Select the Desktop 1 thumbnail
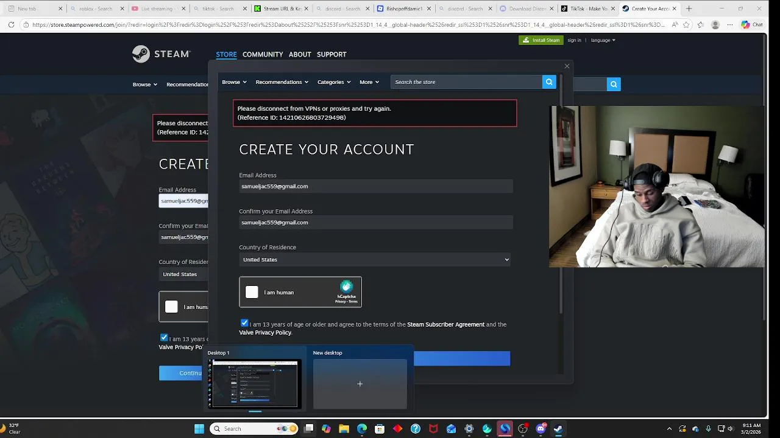This screenshot has width=780, height=438. pyautogui.click(x=255, y=383)
